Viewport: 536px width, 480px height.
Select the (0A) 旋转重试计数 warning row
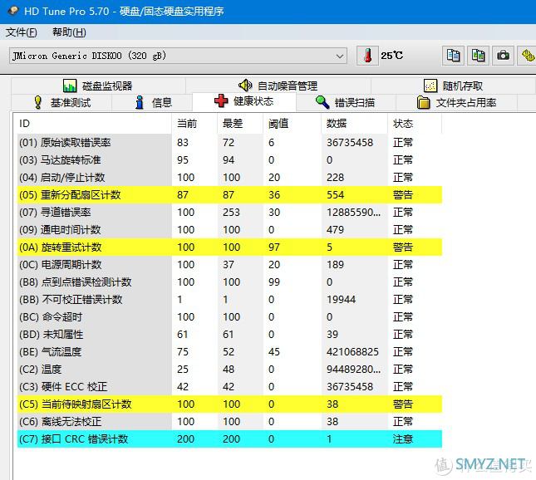point(229,247)
